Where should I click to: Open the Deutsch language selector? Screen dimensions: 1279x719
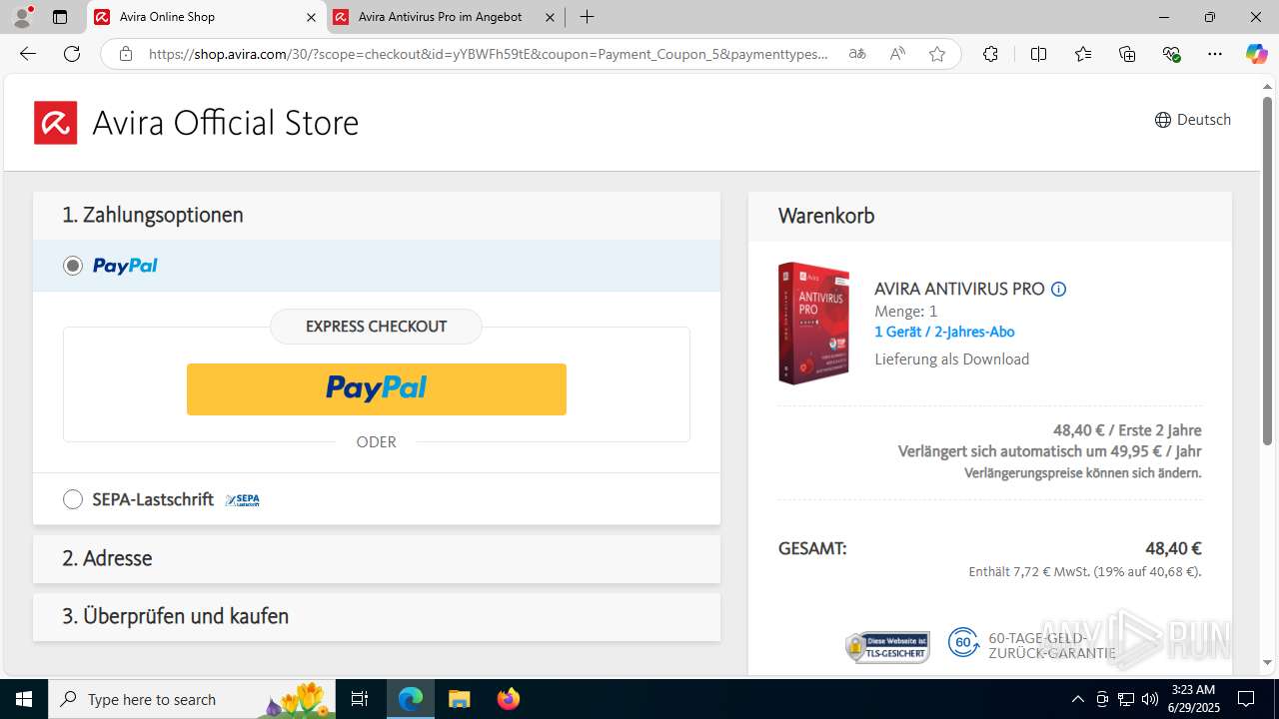(1192, 120)
